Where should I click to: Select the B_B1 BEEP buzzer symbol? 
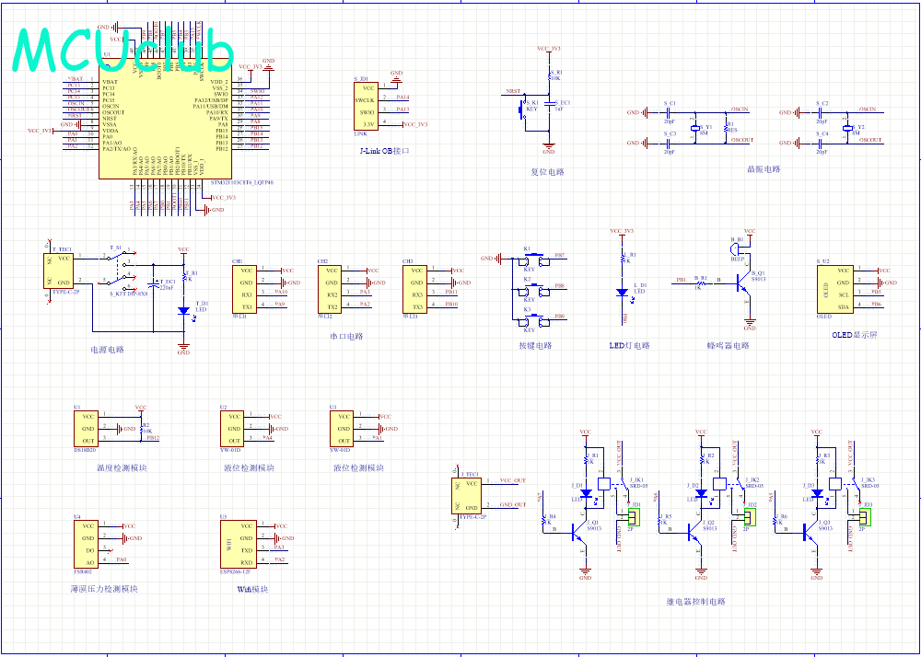(737, 251)
